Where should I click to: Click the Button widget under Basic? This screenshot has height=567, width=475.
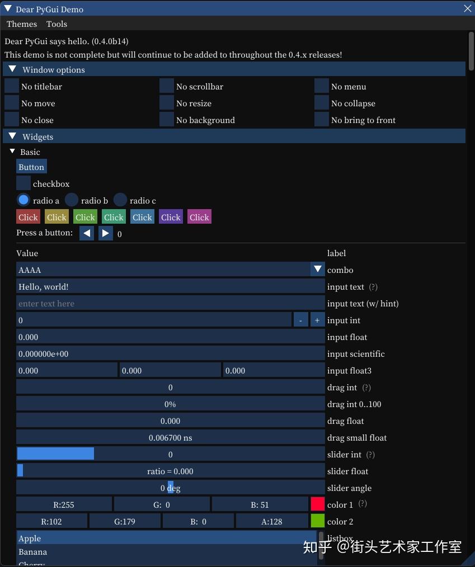tap(31, 167)
